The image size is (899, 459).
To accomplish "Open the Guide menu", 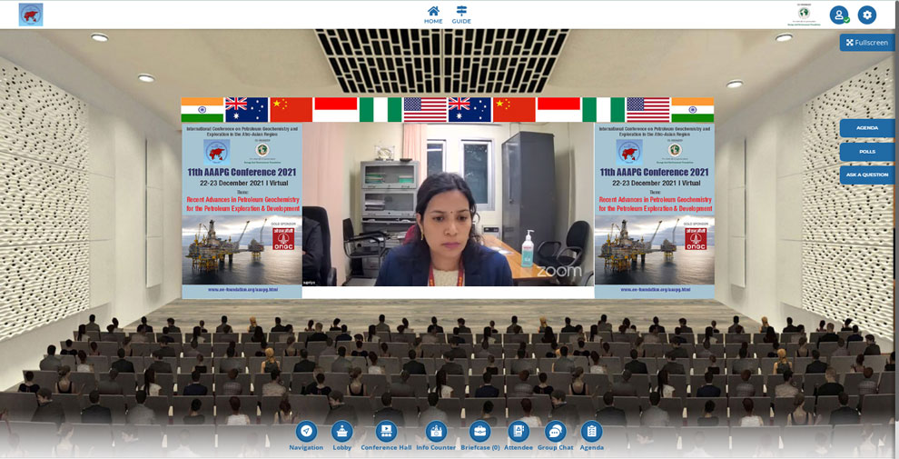I will tap(461, 15).
